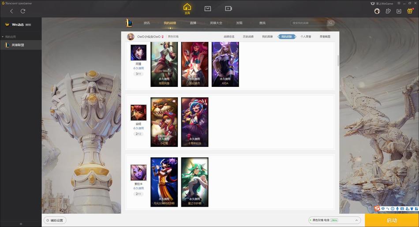Expand the 黑色玫瑰 server dropdown

tap(335, 220)
